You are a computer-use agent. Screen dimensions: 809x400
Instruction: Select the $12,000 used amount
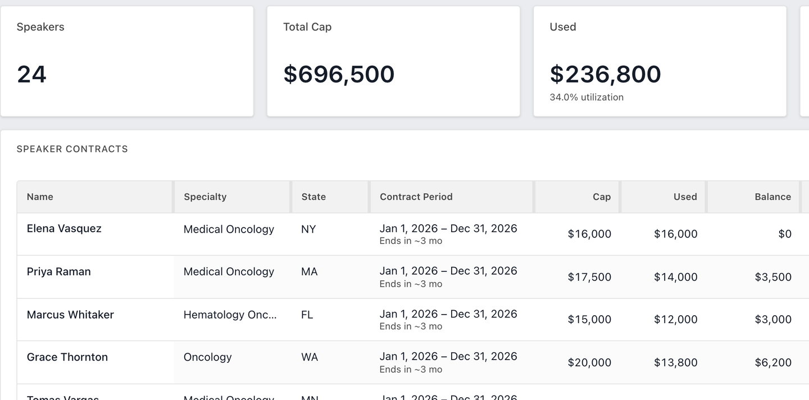click(x=676, y=320)
